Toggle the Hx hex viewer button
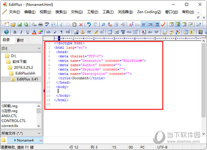 [137, 24]
